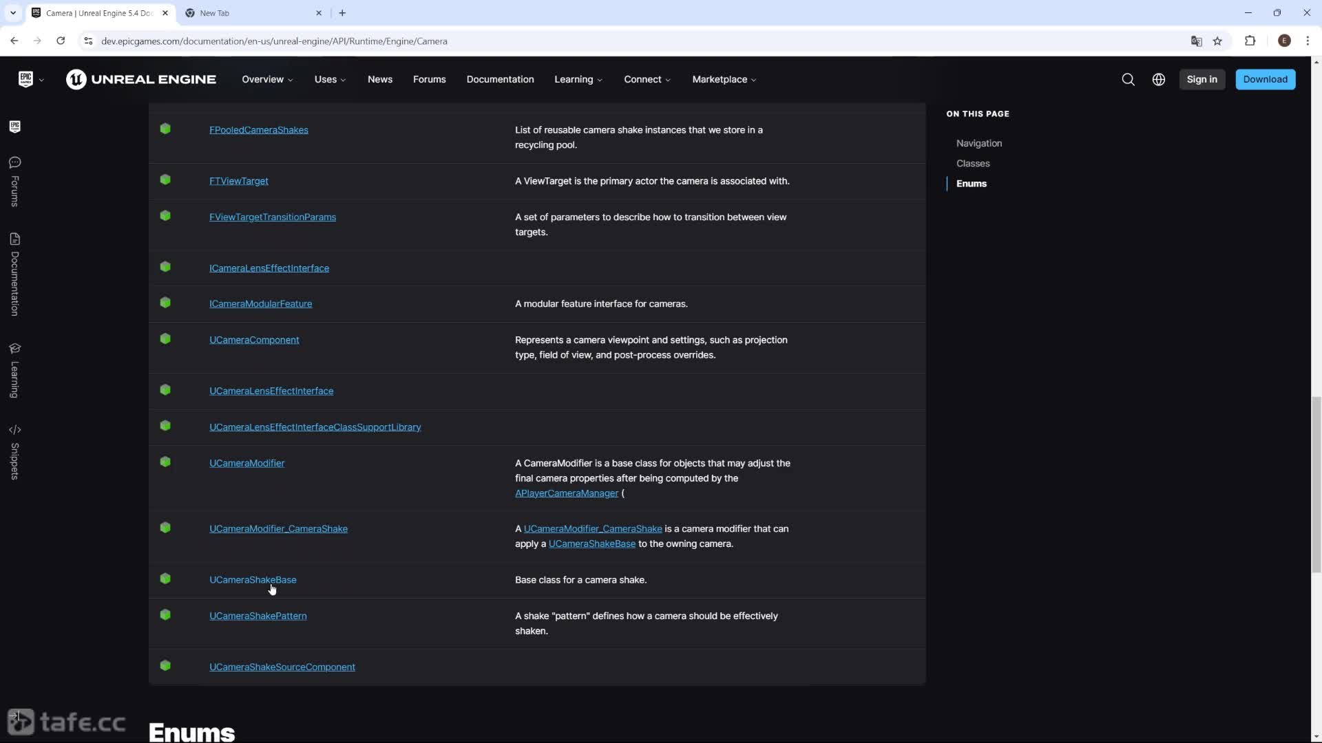Open UCameraLensEffectInterfaceClassSupportLibrary link
Image resolution: width=1322 pixels, height=743 pixels.
coord(315,427)
